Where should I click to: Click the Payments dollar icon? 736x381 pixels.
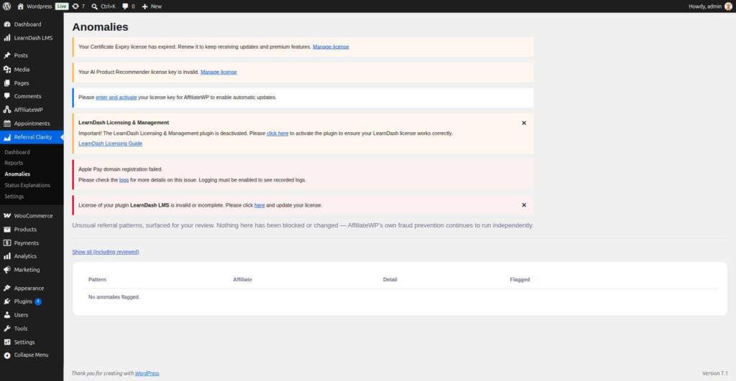point(7,243)
